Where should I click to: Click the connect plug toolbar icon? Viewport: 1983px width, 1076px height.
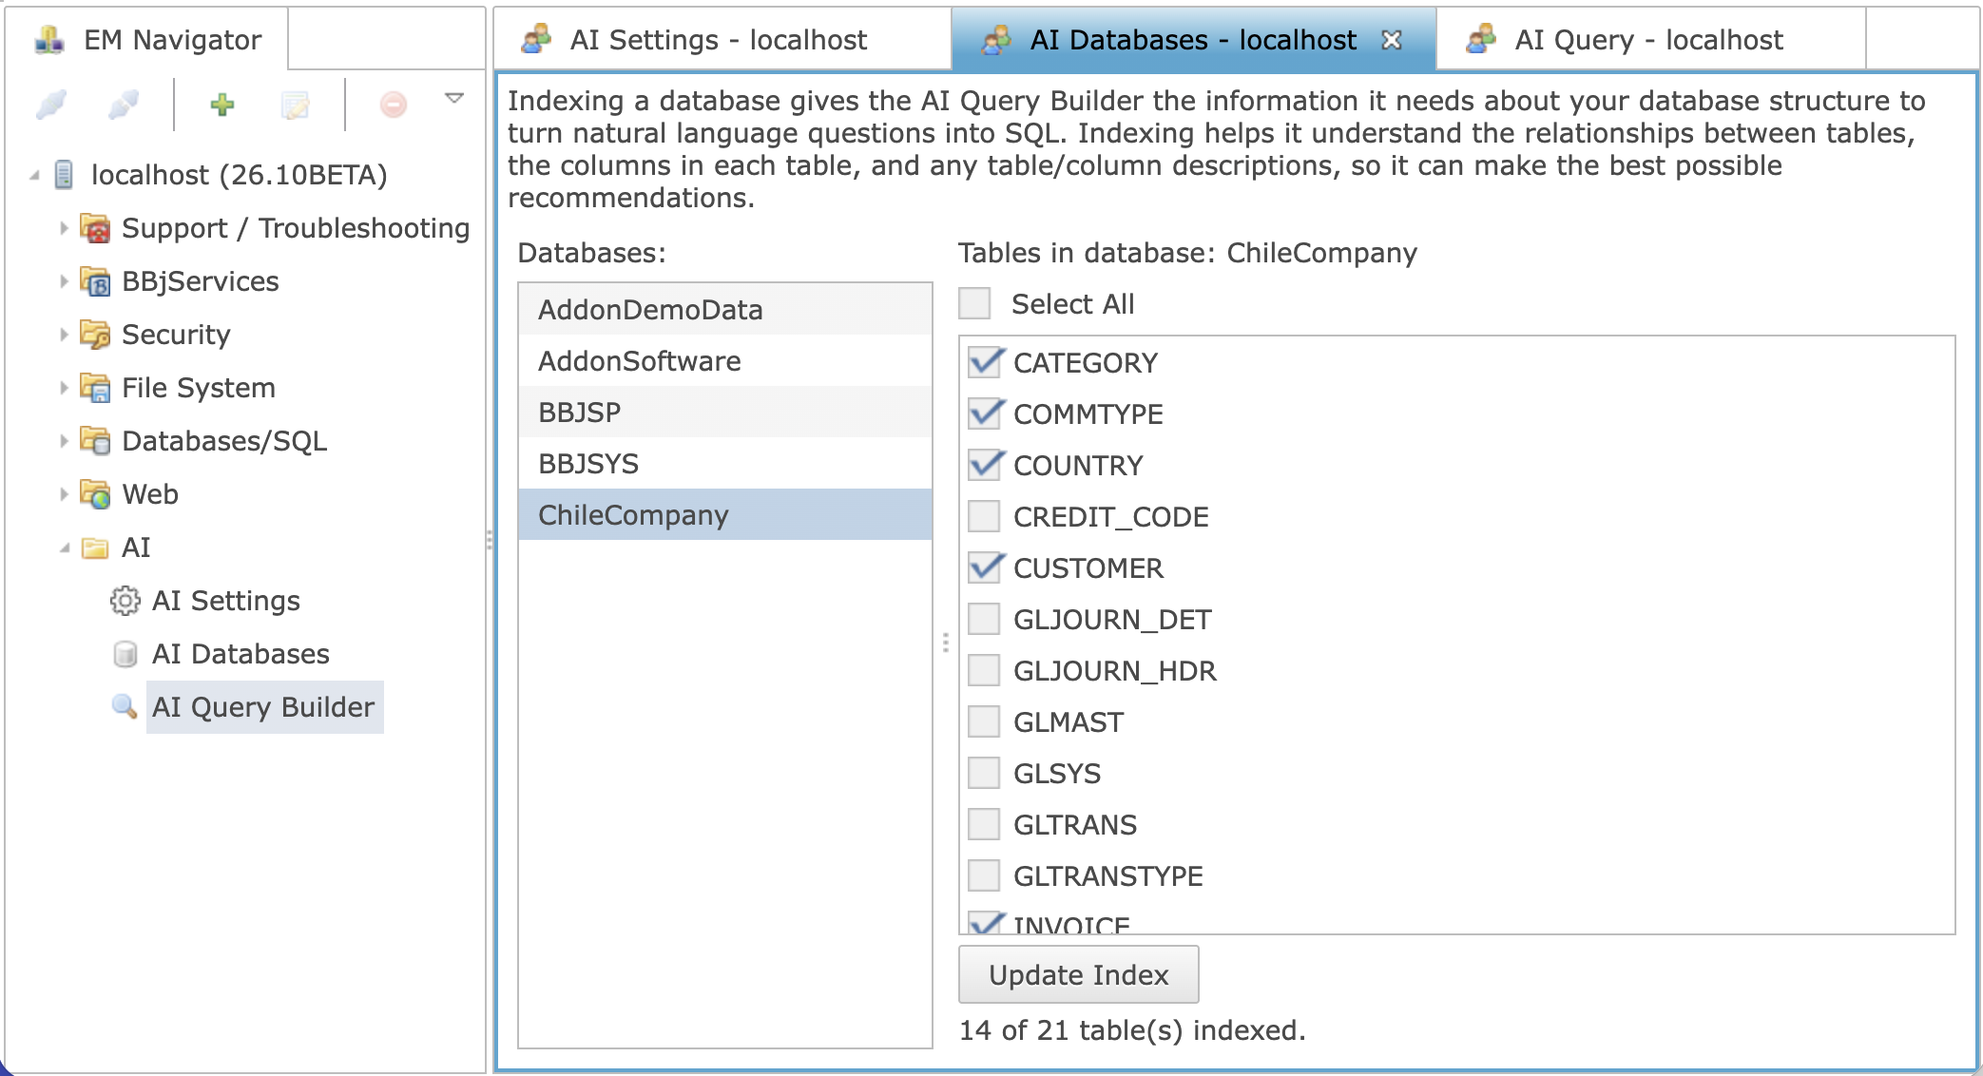pos(51,104)
